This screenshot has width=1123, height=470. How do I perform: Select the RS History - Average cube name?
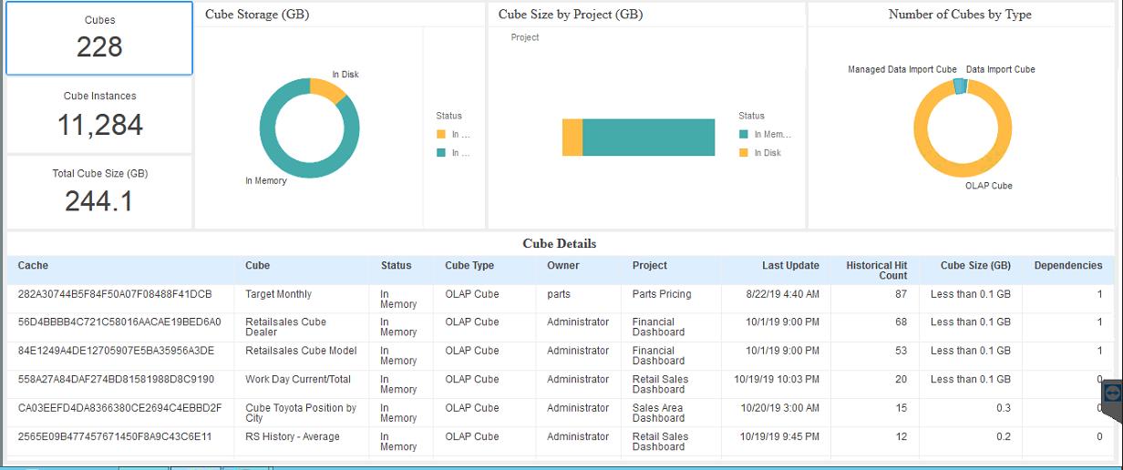(x=292, y=437)
